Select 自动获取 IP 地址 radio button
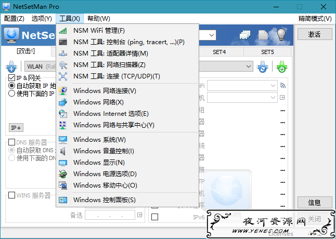The width and height of the screenshot is (336, 239). pos(11,86)
